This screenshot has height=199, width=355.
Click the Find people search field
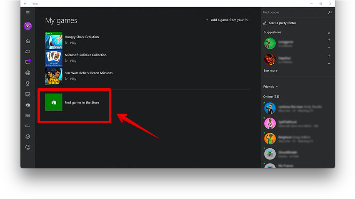click(294, 12)
